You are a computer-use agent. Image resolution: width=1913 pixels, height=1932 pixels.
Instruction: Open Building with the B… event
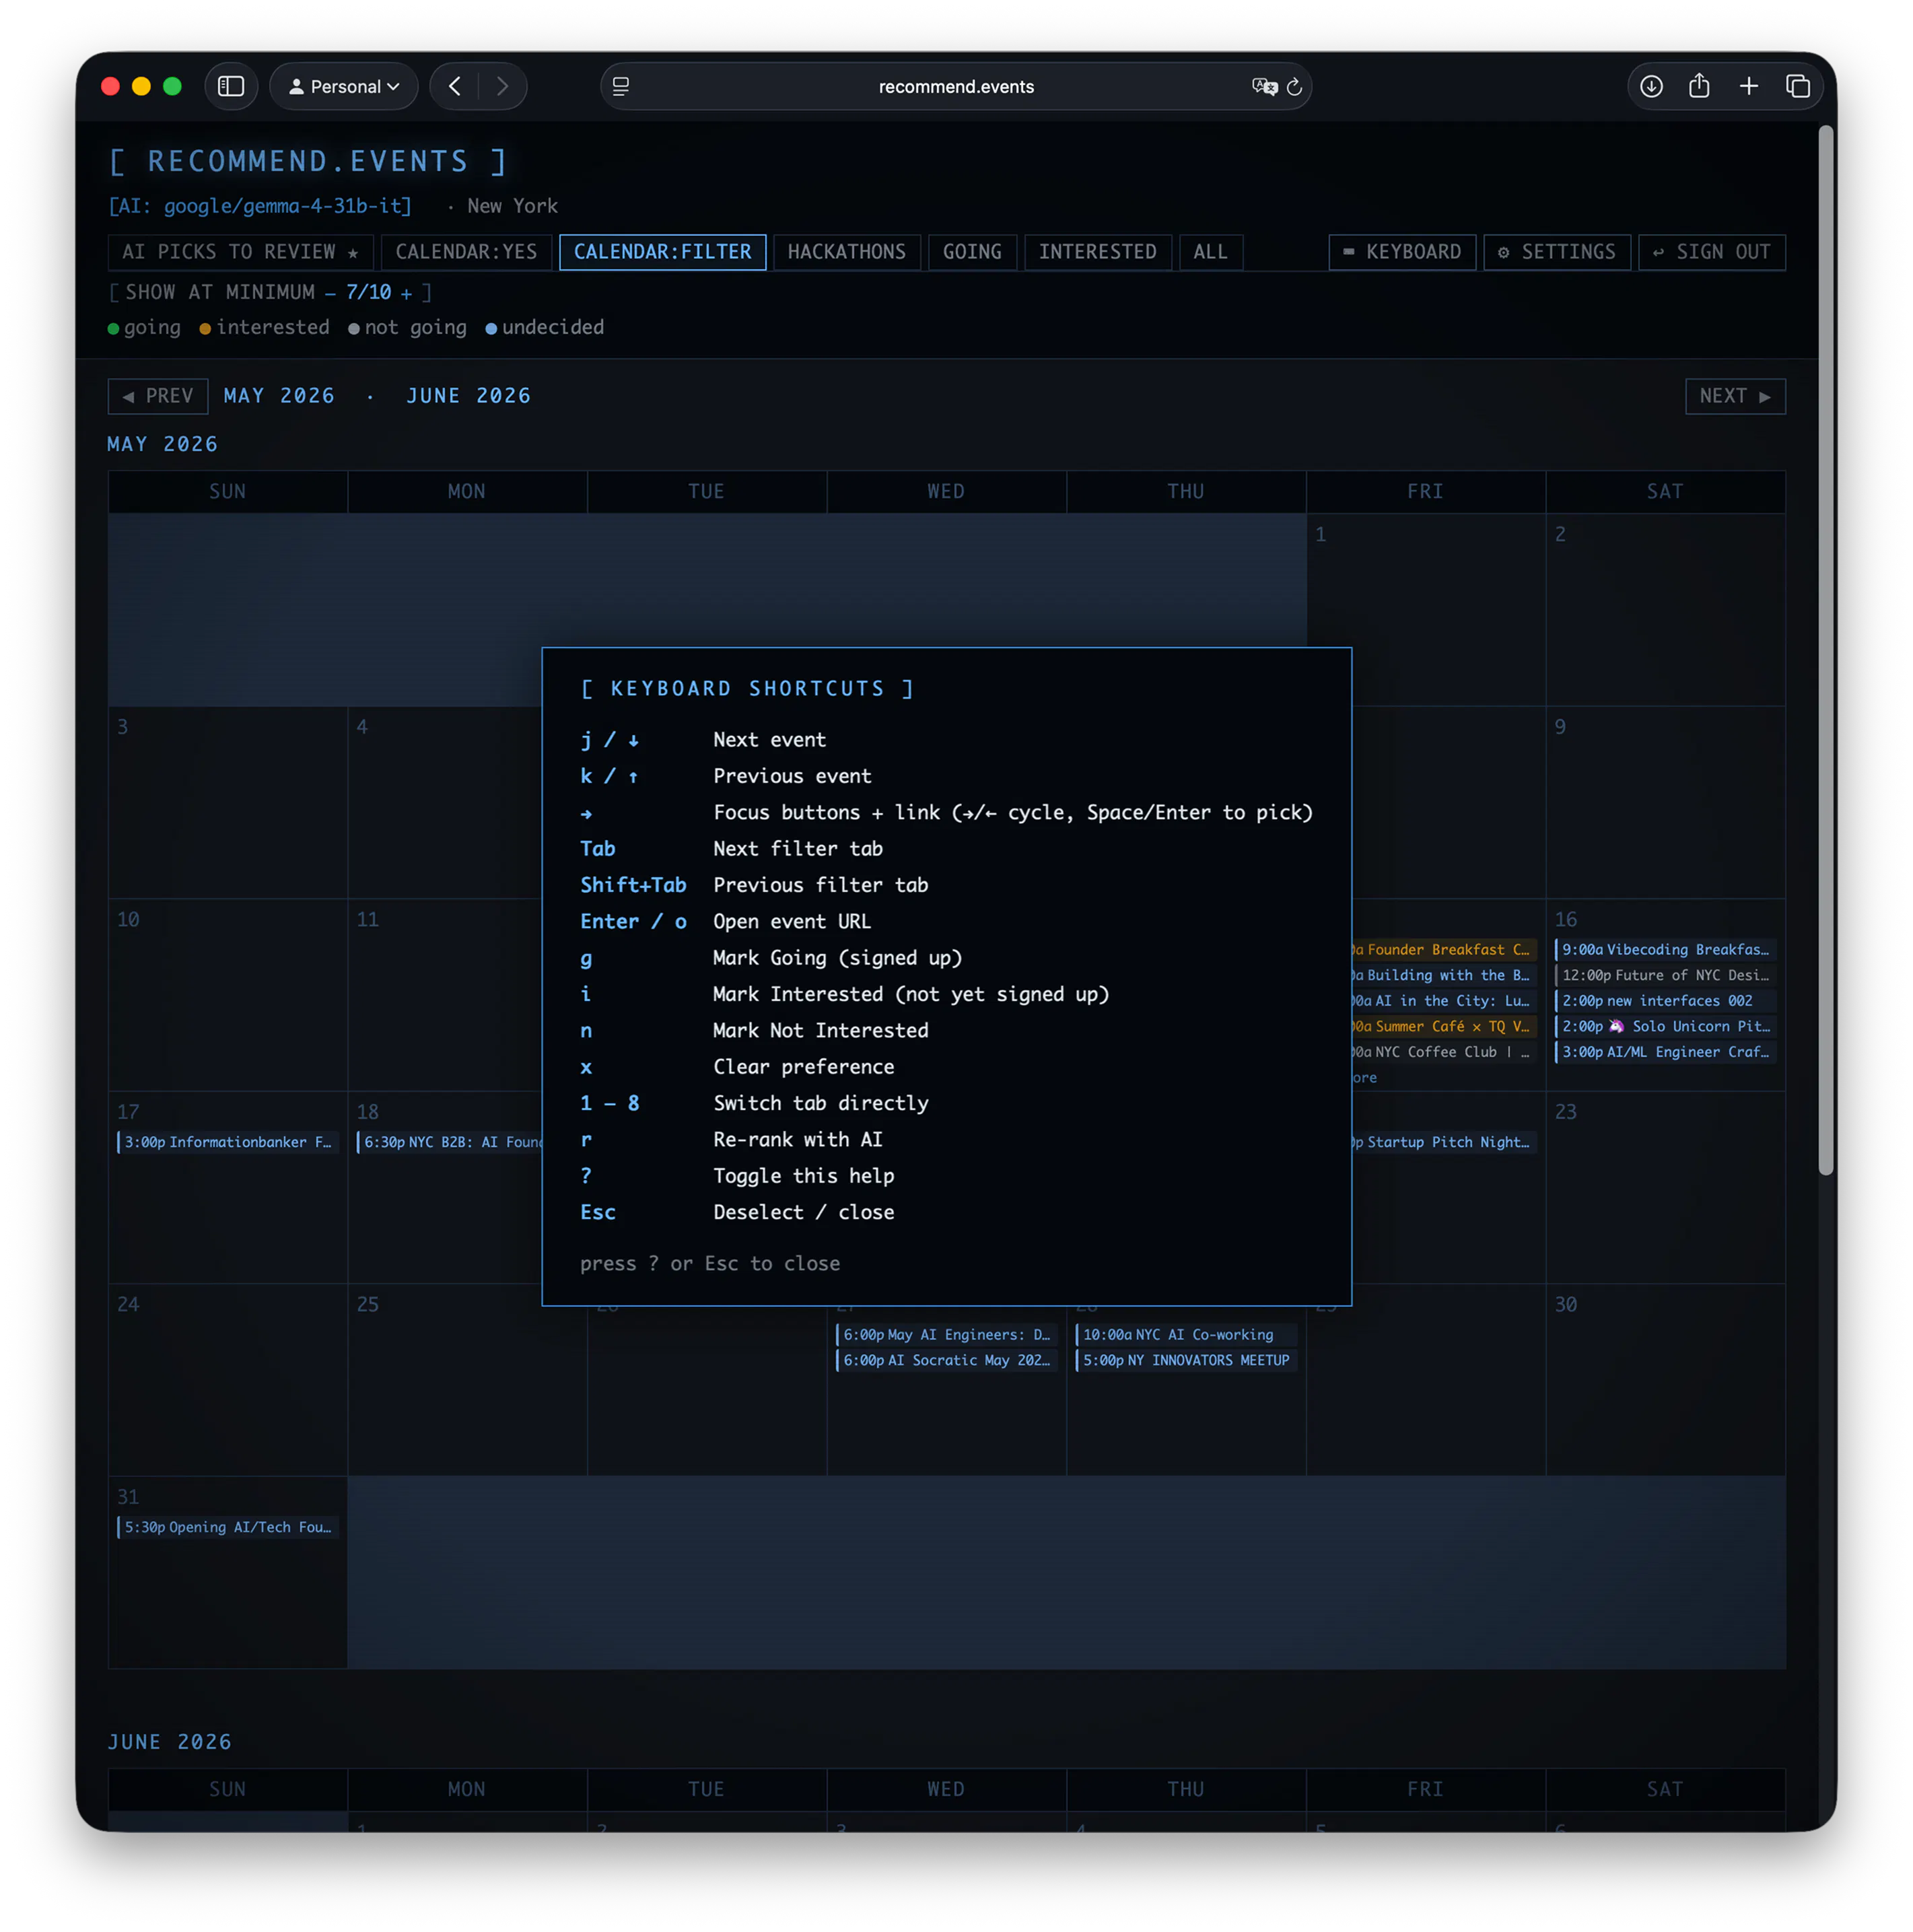pos(1444,975)
